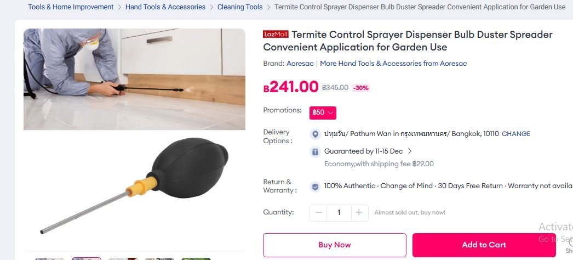Viewport: 573px width, 260px height.
Task: Expand Guaranteed by 11-15 Dec delivery details
Action: [410, 151]
